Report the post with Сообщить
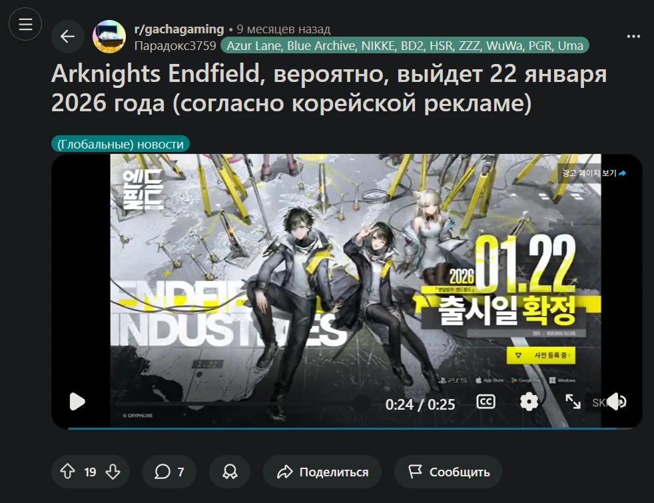This screenshot has width=654, height=503. 448,472
